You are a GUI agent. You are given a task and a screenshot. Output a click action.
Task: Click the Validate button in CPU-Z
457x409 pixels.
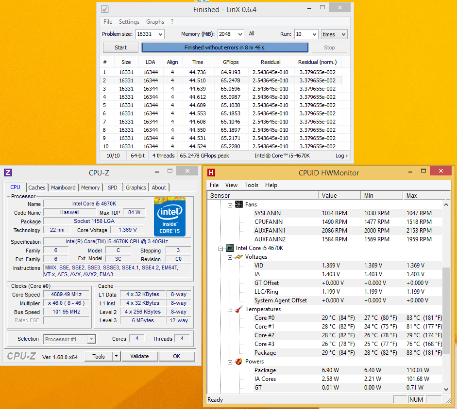[139, 356]
